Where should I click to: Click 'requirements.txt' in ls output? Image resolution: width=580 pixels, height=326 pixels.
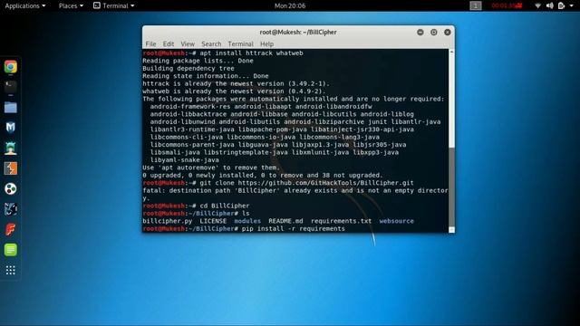pos(341,221)
